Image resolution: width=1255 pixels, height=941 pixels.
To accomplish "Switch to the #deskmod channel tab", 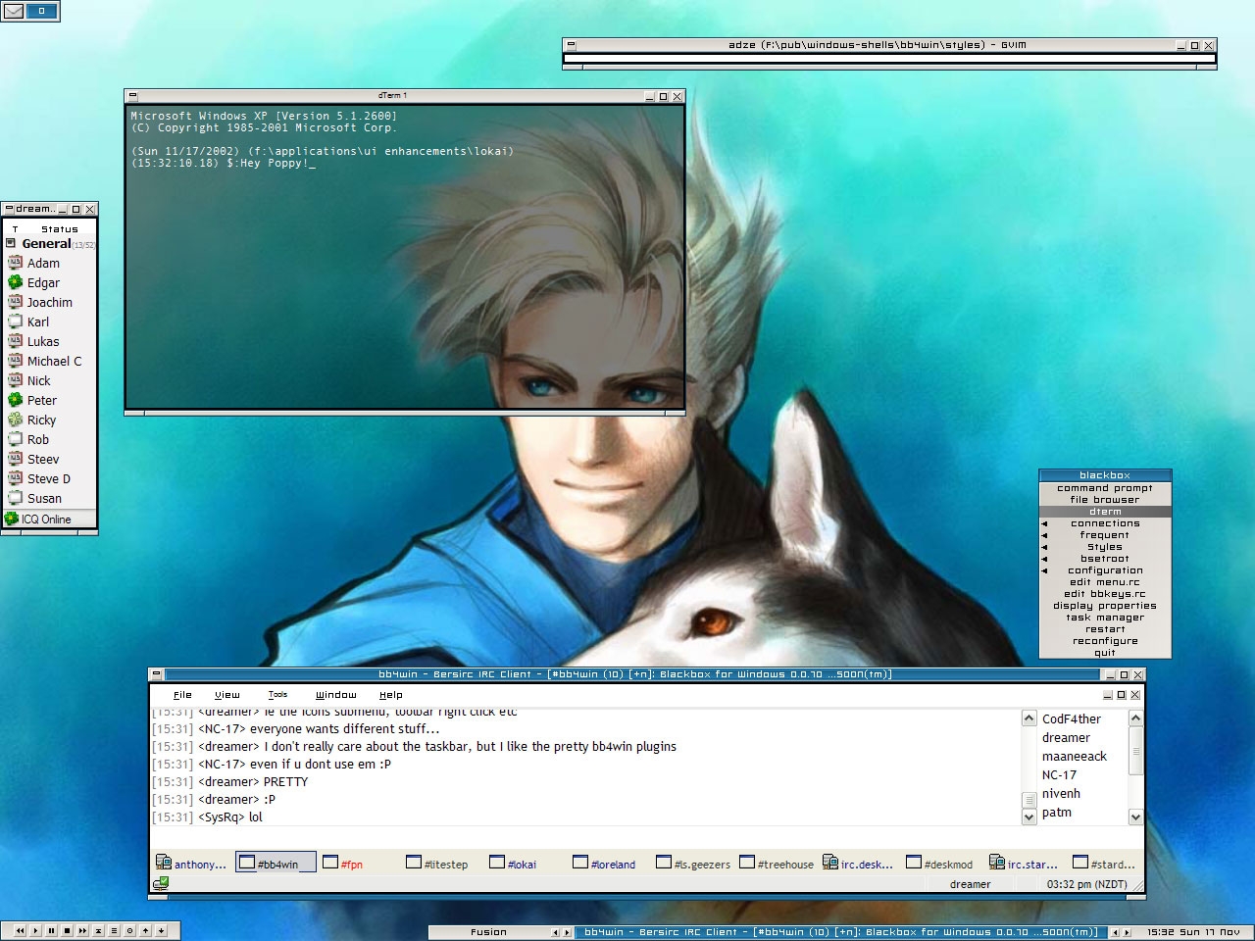I will (x=942, y=864).
